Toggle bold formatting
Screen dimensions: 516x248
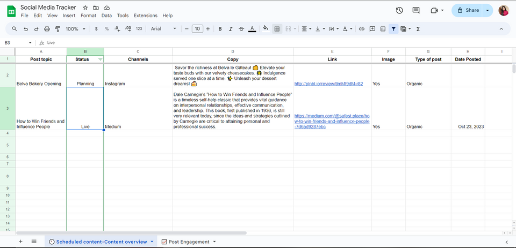(220, 29)
